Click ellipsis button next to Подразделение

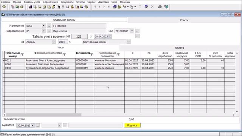click(49, 31)
